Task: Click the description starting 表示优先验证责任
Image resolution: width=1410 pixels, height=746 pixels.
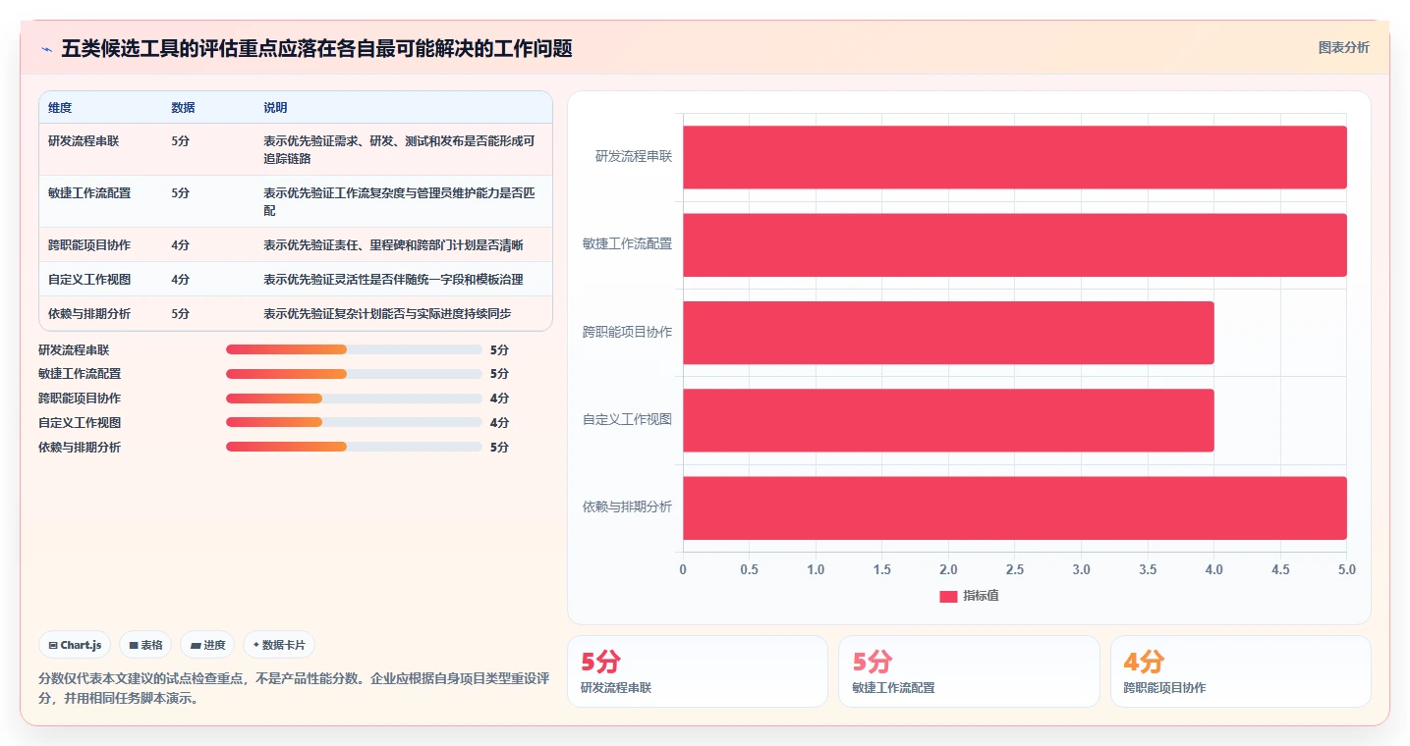Action: (393, 245)
